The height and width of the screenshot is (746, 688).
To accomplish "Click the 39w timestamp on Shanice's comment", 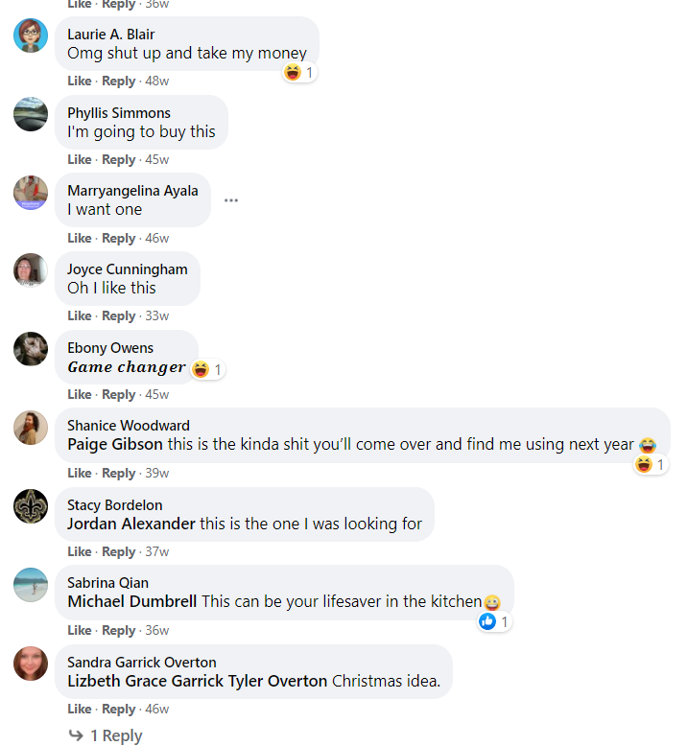I will (157, 473).
